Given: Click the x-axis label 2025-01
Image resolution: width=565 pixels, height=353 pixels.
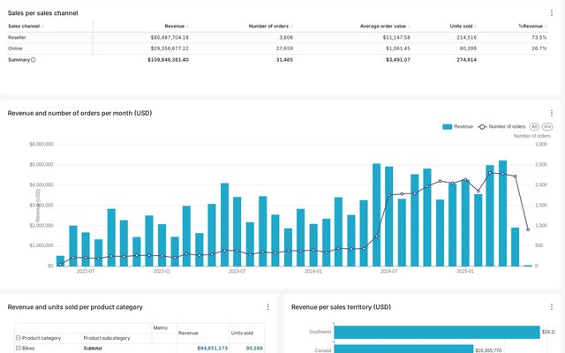Looking at the screenshot, I should [x=465, y=271].
